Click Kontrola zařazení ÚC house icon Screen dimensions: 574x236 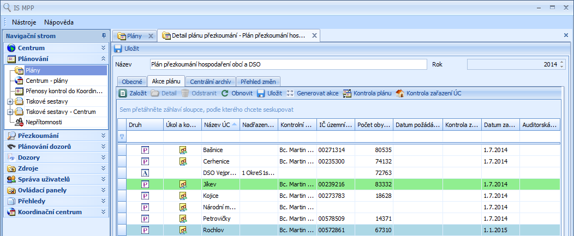click(x=400, y=93)
